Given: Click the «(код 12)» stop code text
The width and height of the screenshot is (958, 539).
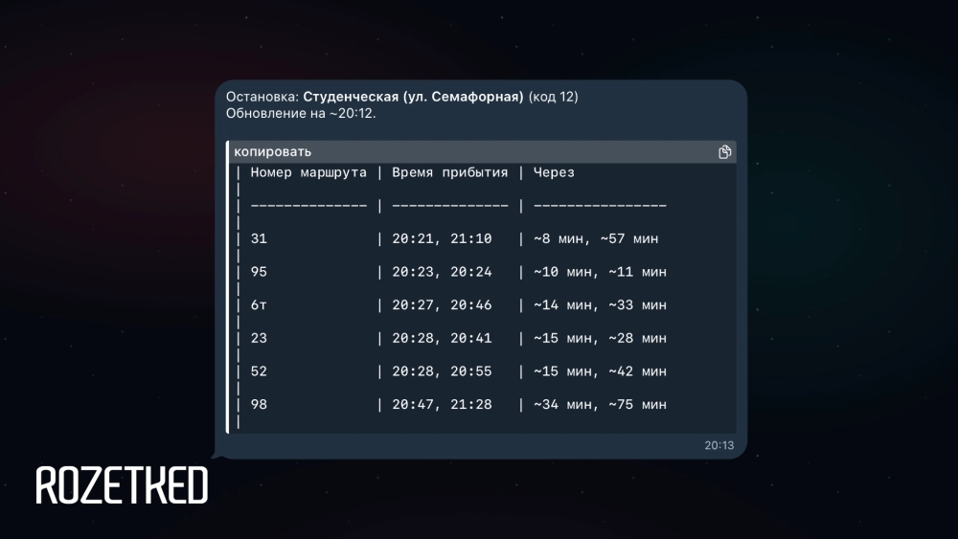Looking at the screenshot, I should [553, 97].
